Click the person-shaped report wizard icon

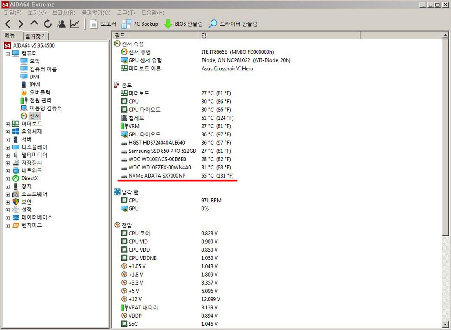(61, 24)
